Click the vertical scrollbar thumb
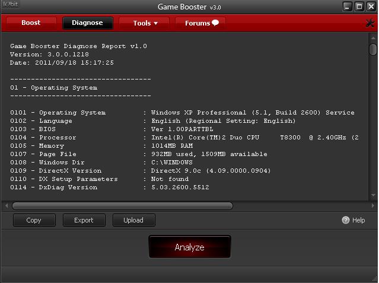The height and width of the screenshot is (283, 379). coord(373,49)
